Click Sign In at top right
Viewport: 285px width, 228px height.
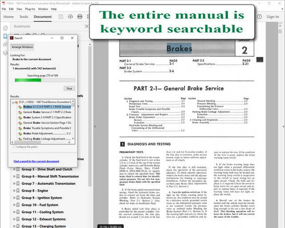[272, 17]
